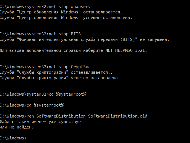Image resolution: width=190 pixels, height=143 pixels.
Task: Click the "Файл с таким именем уже существует" message
Action: coord(41,122)
